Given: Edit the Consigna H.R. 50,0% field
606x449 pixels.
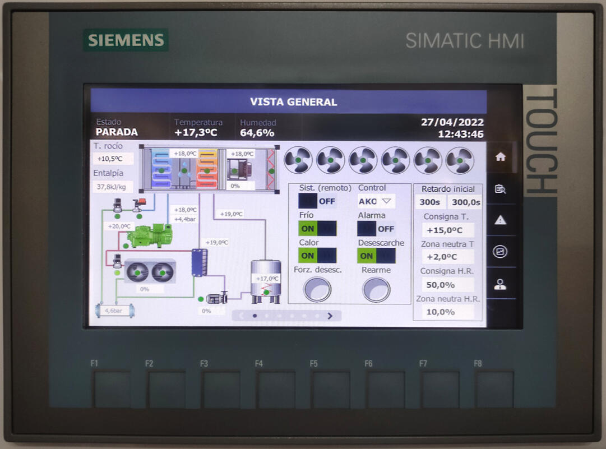Looking at the screenshot, I should pyautogui.click(x=447, y=285).
